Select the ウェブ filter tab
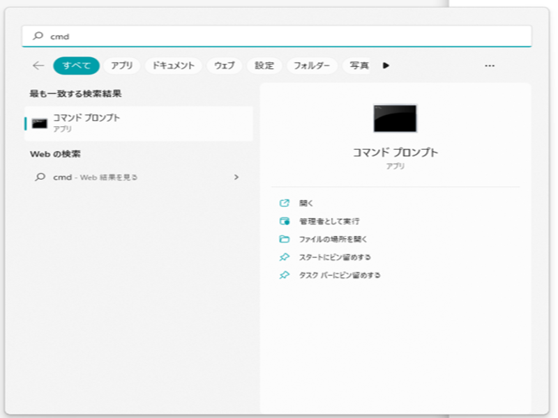The image size is (558, 418). coord(225,65)
